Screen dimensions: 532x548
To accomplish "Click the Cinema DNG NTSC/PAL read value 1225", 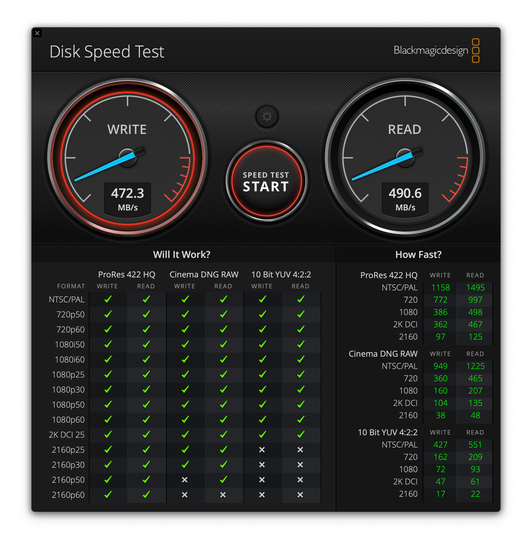I will click(475, 366).
